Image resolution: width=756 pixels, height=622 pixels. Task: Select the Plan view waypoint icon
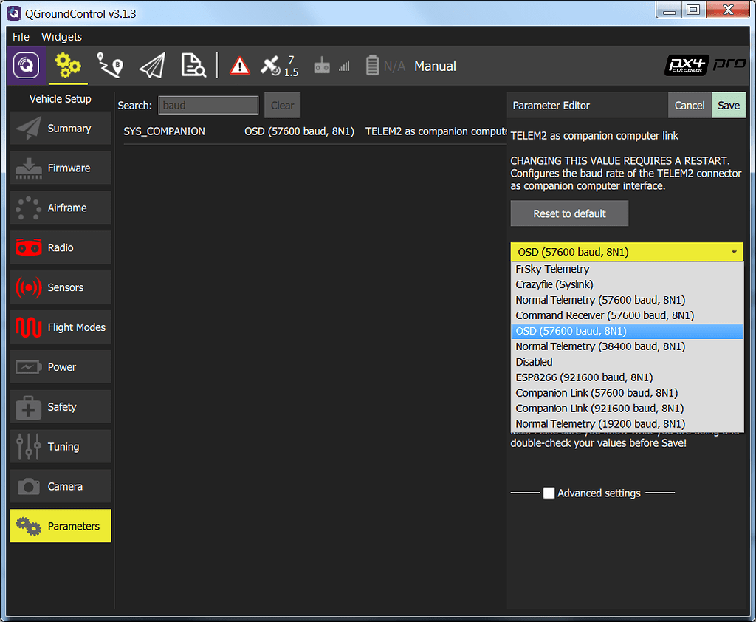click(109, 65)
